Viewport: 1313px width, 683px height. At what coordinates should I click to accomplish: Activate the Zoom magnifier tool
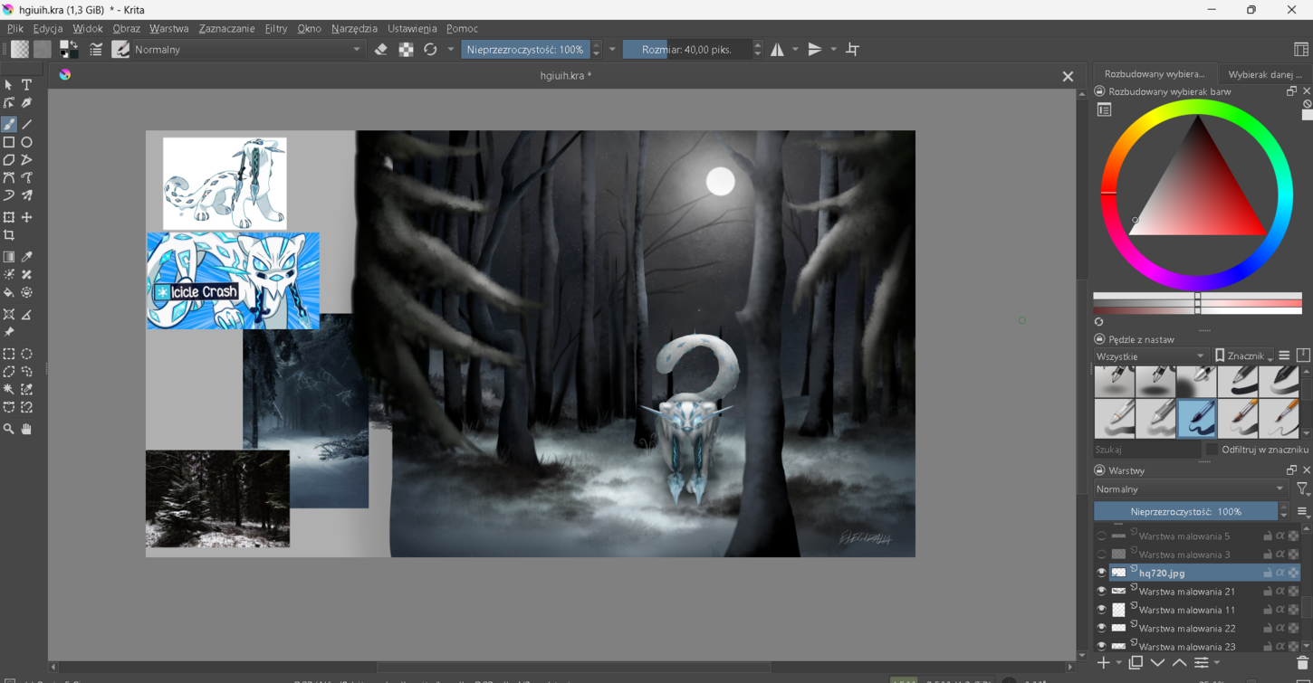tap(9, 429)
